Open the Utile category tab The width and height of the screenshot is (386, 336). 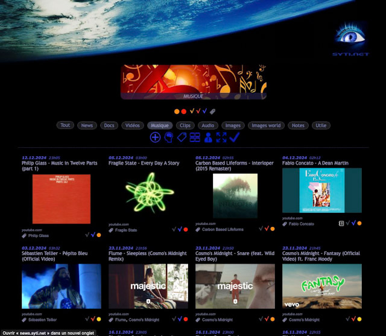click(x=321, y=125)
